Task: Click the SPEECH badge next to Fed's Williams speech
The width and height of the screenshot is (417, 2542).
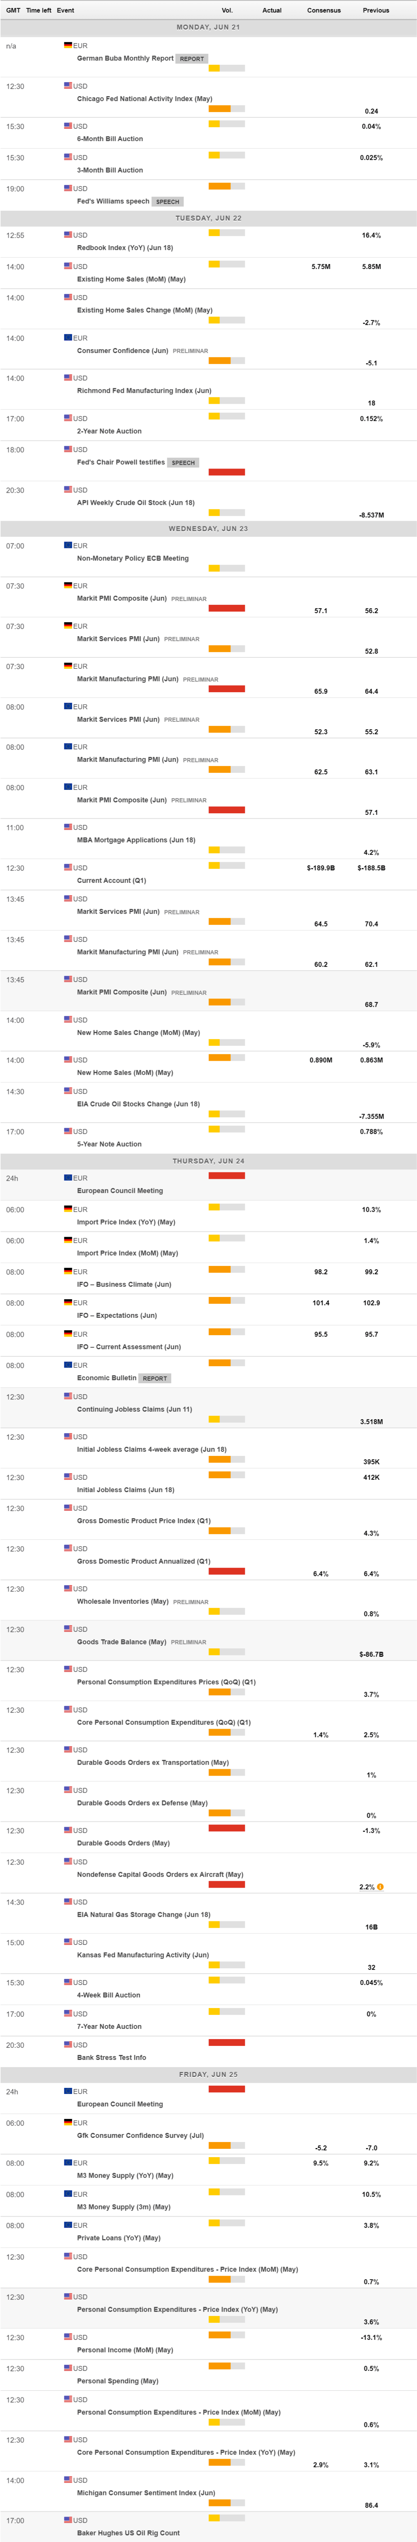Action: (x=168, y=201)
